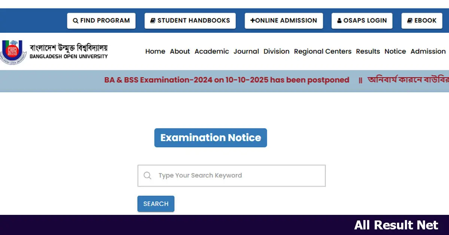Go to the Results menu item

pyautogui.click(x=368, y=51)
